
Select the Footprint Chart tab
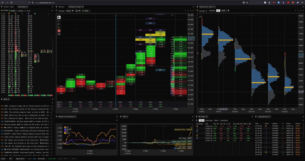click(75, 7)
